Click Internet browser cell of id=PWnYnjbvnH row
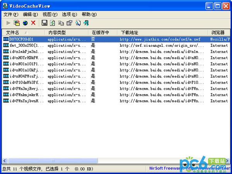The image size is (232, 174). (219, 101)
